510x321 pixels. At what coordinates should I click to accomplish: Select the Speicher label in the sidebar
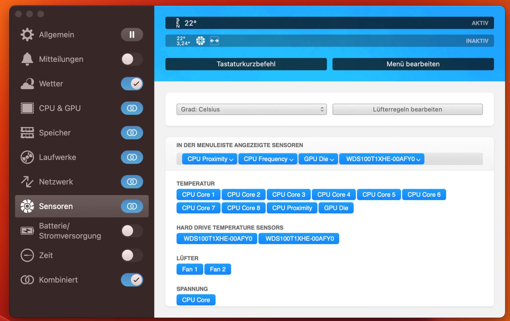[x=55, y=133]
